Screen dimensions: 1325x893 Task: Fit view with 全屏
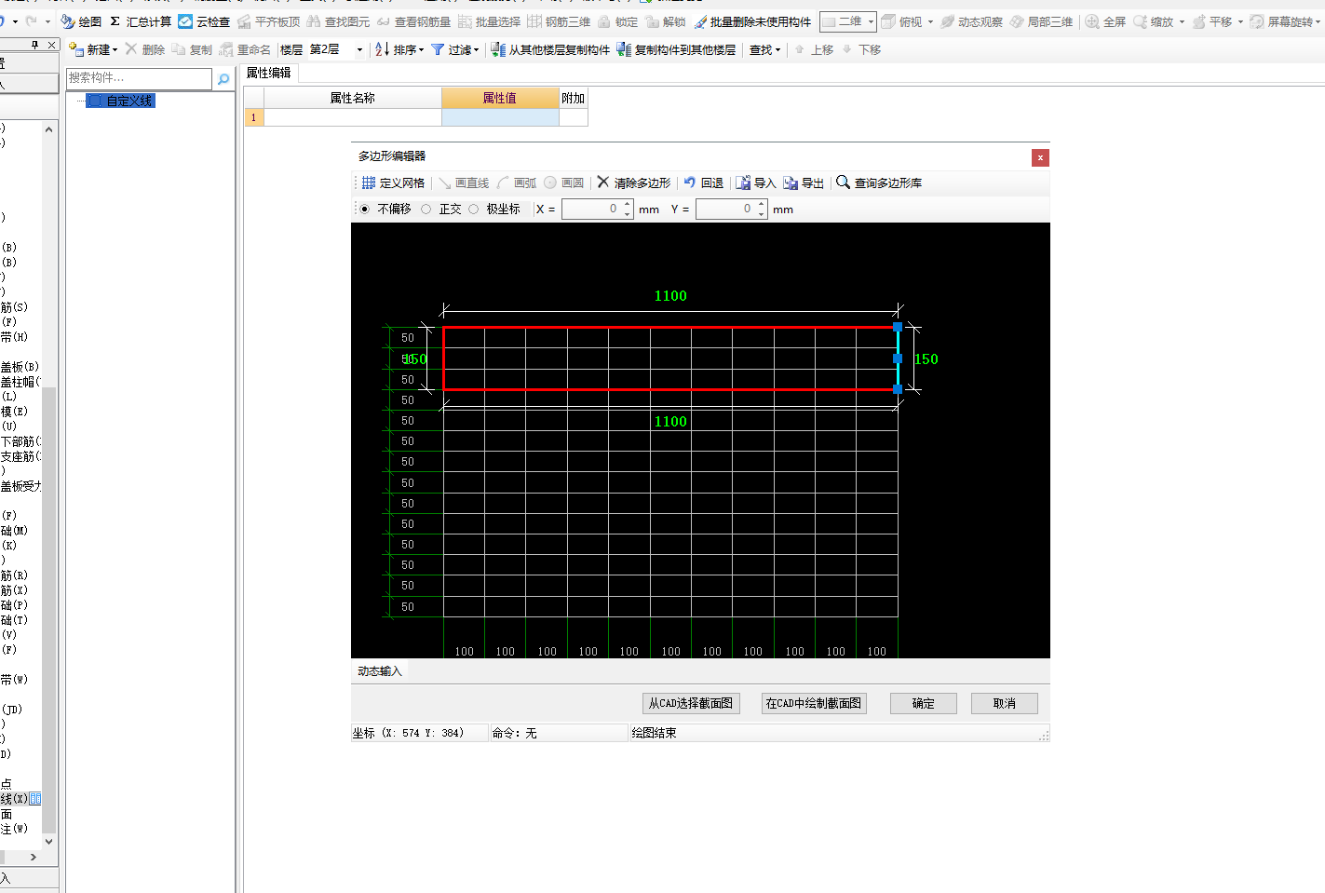[1105, 21]
